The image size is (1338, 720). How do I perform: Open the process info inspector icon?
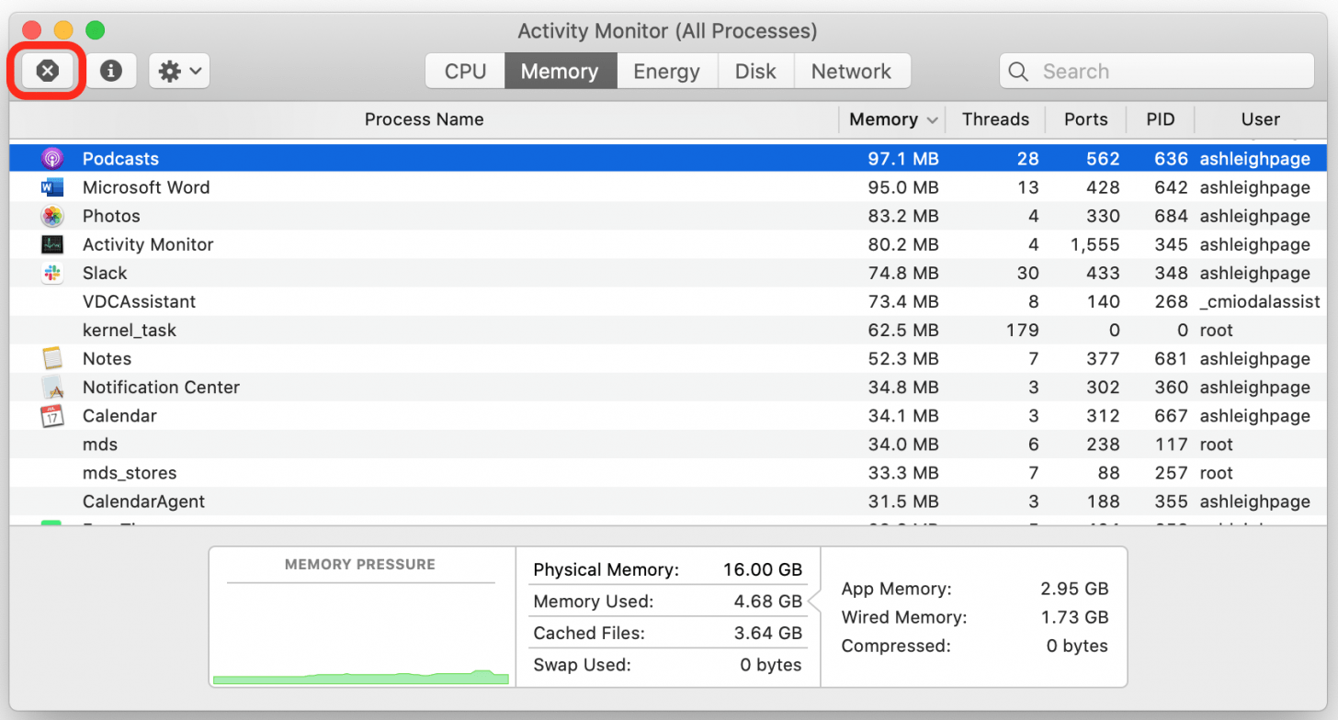111,71
